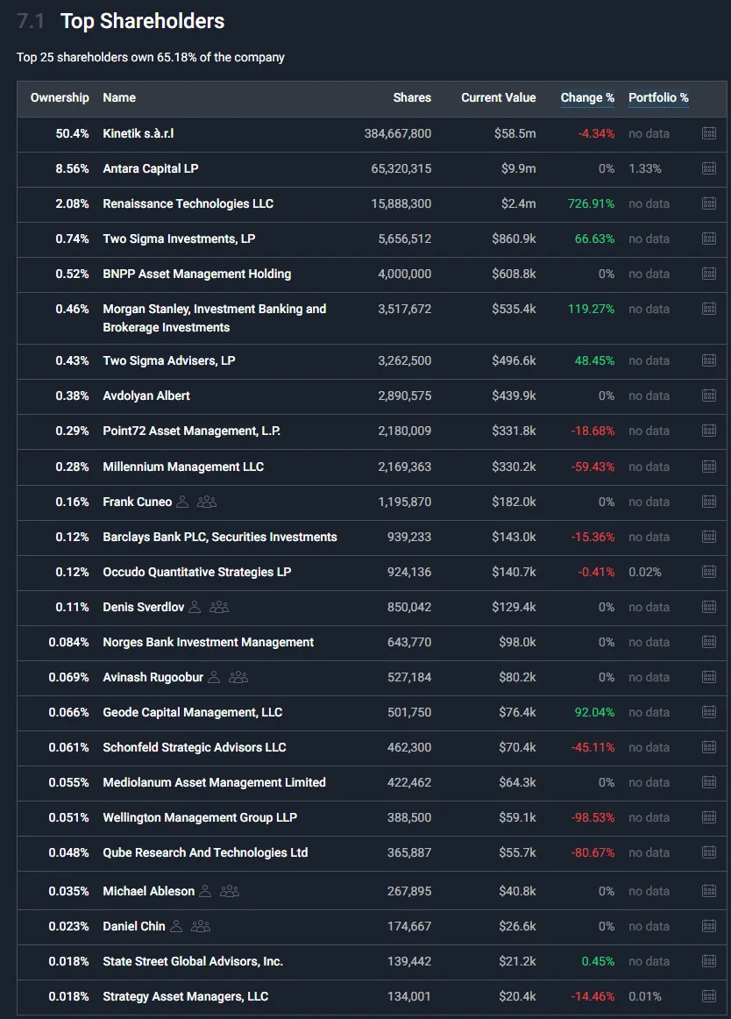Click the group icon next to Avinash Rugoobur

238,677
